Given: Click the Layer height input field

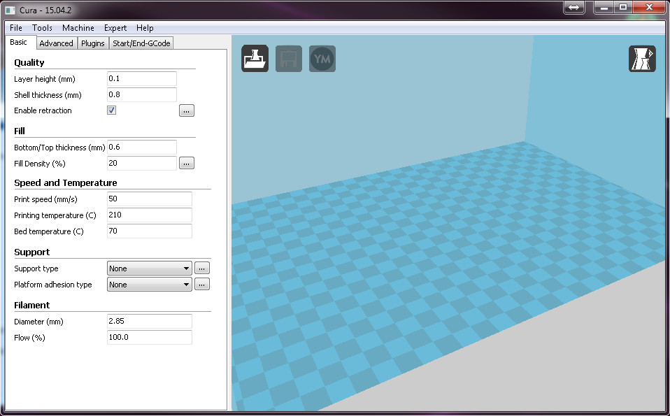Looking at the screenshot, I should pos(141,78).
